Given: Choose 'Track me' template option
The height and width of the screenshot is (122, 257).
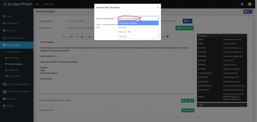Looking at the screenshot, I should click(138, 36).
